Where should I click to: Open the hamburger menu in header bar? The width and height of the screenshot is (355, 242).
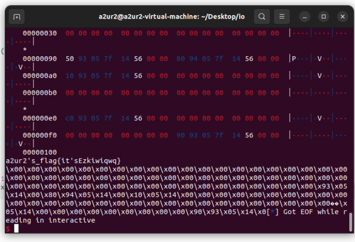click(282, 17)
